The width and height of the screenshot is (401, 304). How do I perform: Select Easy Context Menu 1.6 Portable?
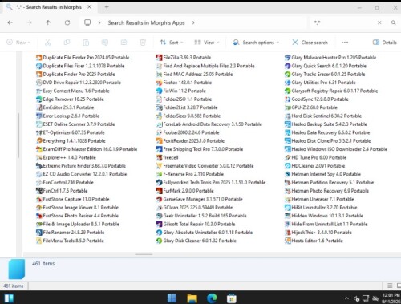[x=73, y=91]
